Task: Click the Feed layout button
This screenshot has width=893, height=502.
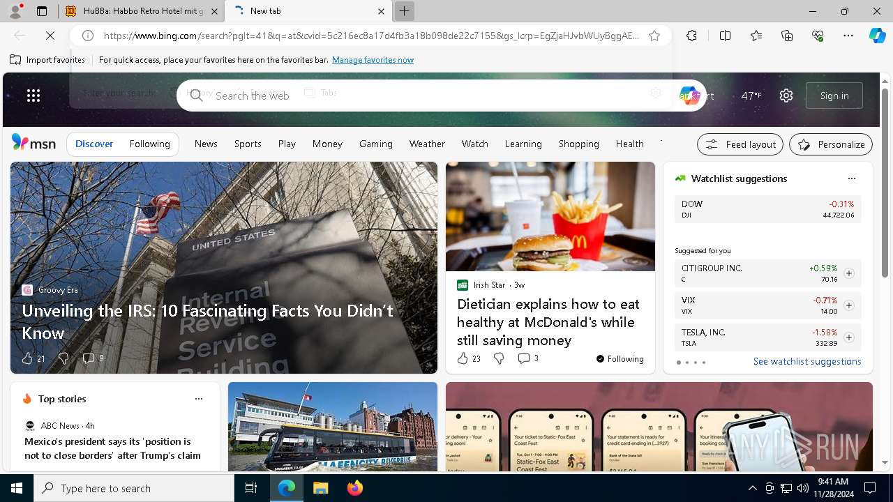Action: [740, 144]
